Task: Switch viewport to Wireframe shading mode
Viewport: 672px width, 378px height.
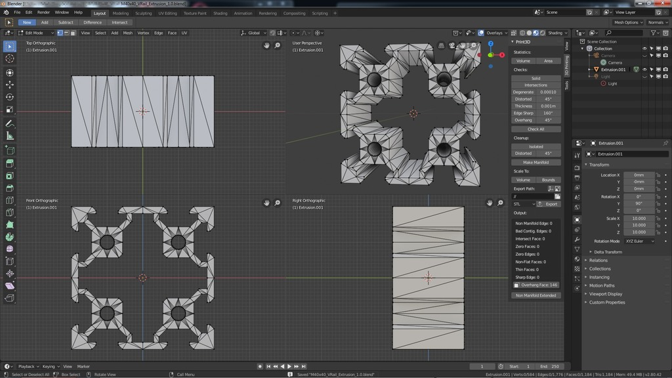Action: click(x=522, y=33)
